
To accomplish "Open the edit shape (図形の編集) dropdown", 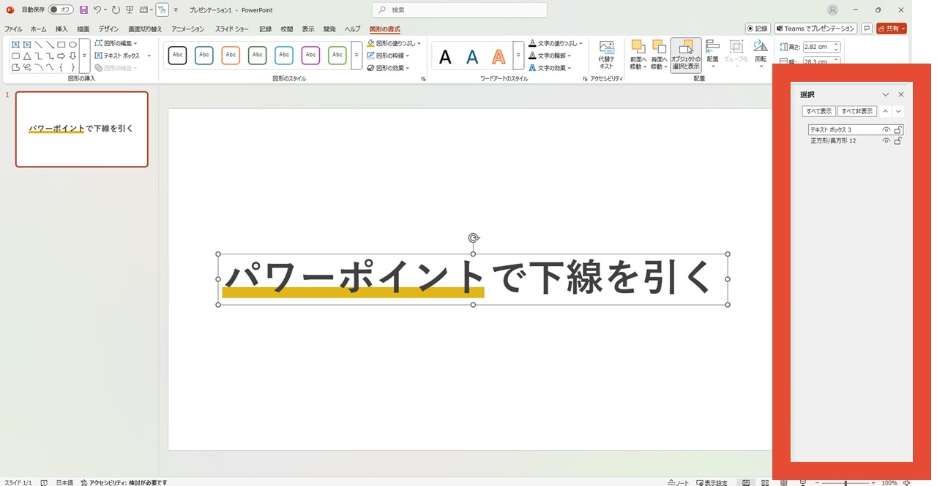I will click(116, 43).
